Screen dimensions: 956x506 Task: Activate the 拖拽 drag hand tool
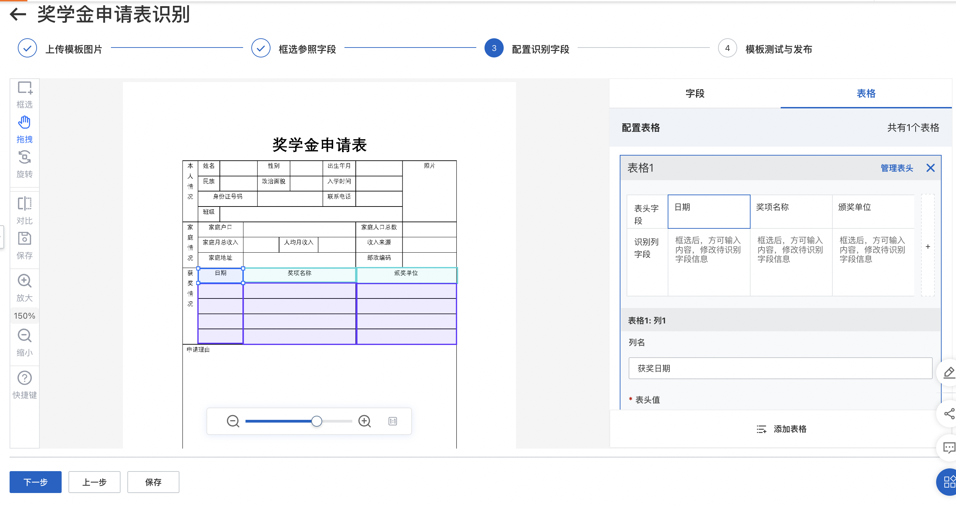tap(25, 130)
